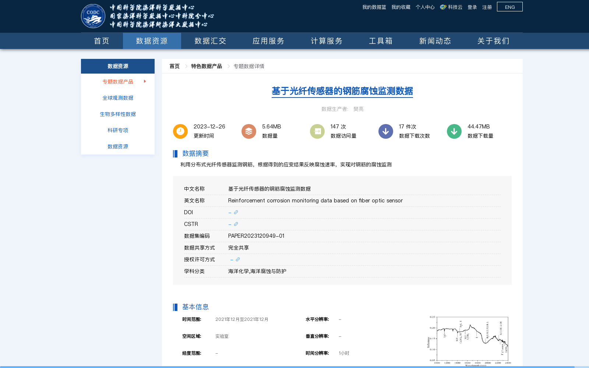This screenshot has width=589, height=368.
Task: Select 生物多样性数据 in sidebar
Action: coord(118,114)
